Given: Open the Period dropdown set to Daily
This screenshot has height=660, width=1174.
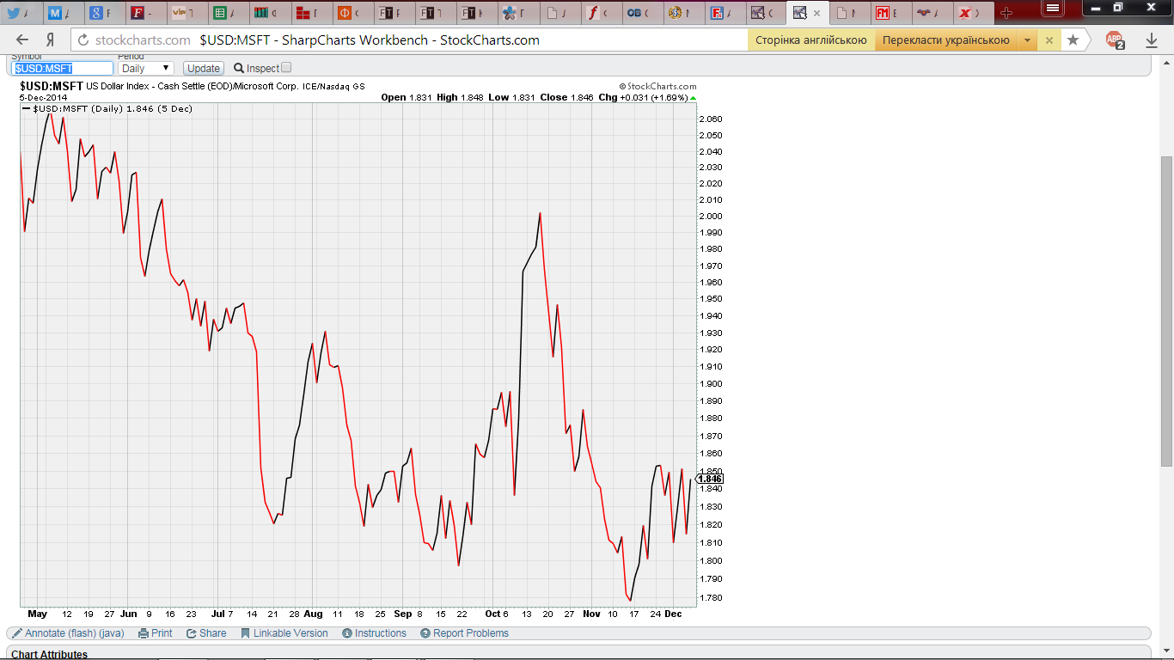Looking at the screenshot, I should (x=146, y=68).
